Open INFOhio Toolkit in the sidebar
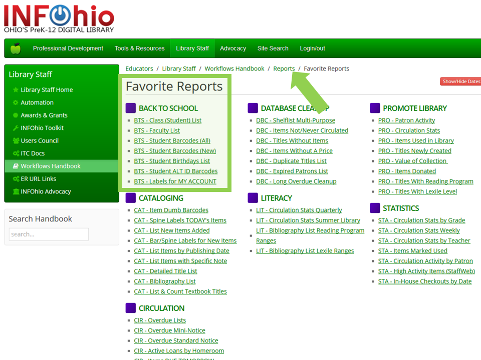Viewport: 481px width, 360px height. pyautogui.click(x=42, y=128)
